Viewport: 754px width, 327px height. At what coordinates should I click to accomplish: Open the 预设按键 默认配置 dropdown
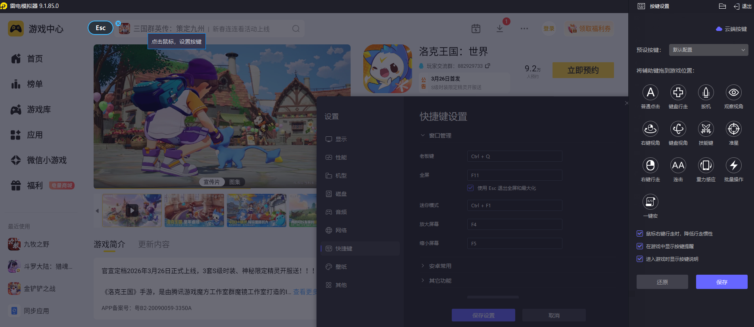(708, 50)
